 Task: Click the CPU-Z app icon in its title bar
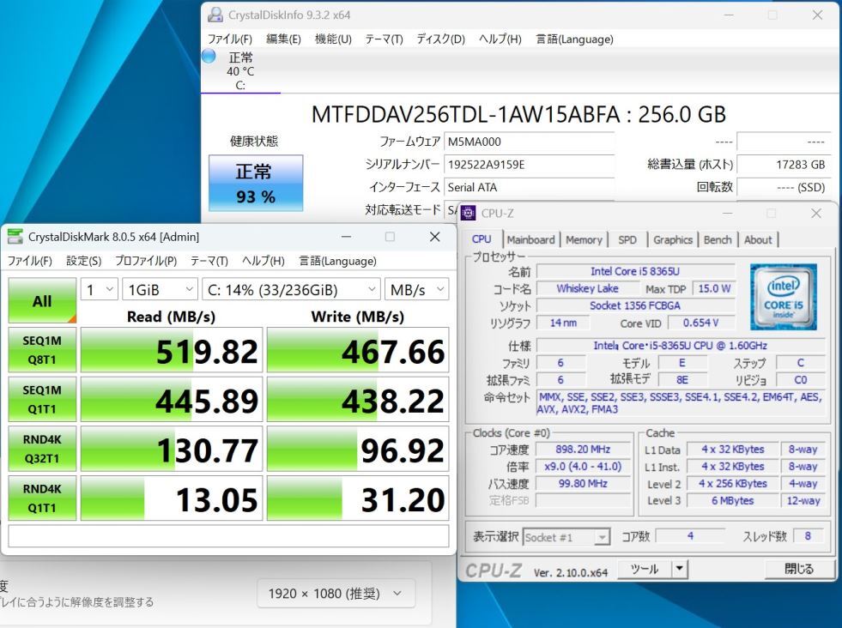pyautogui.click(x=469, y=213)
